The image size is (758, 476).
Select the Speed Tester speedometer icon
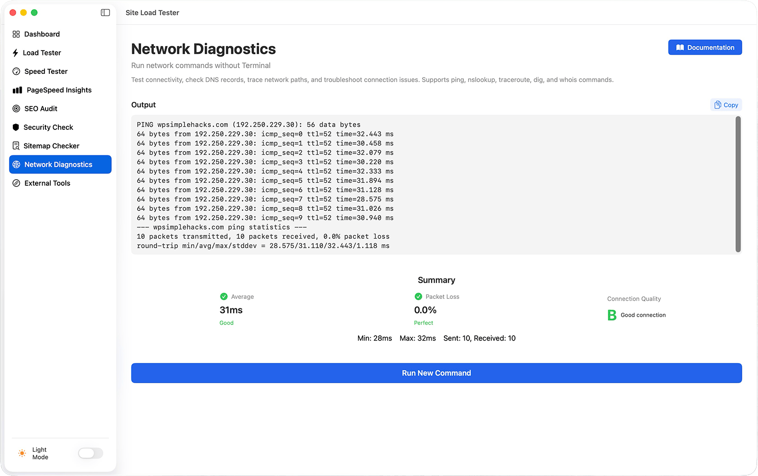click(16, 71)
